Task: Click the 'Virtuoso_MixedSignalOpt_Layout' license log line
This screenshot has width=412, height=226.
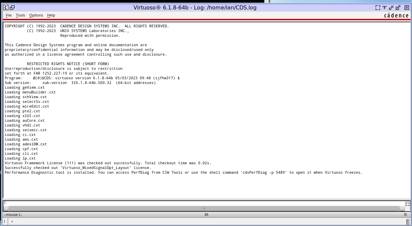Action: 78,168
